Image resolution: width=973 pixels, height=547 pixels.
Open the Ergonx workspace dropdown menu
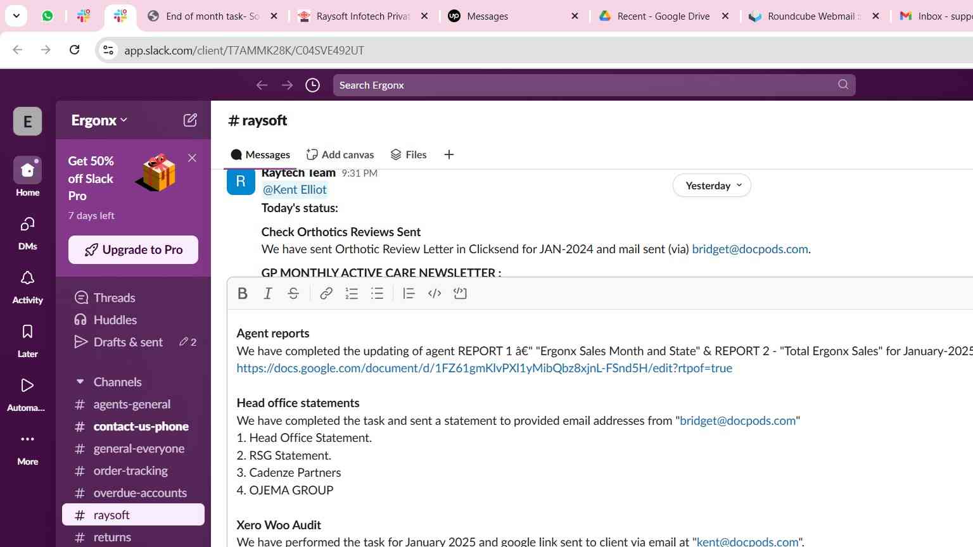99,120
